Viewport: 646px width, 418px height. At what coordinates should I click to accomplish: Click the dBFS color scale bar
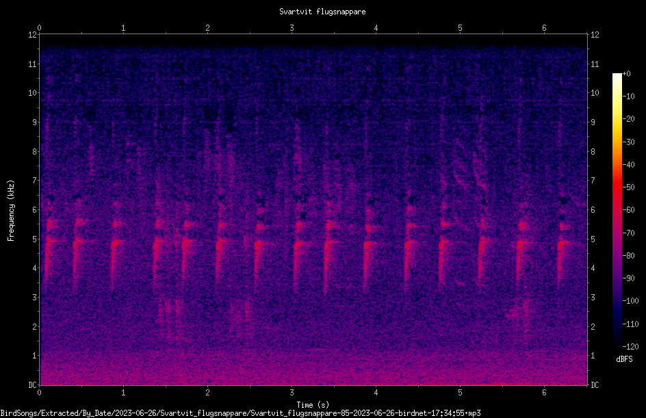pos(617,210)
